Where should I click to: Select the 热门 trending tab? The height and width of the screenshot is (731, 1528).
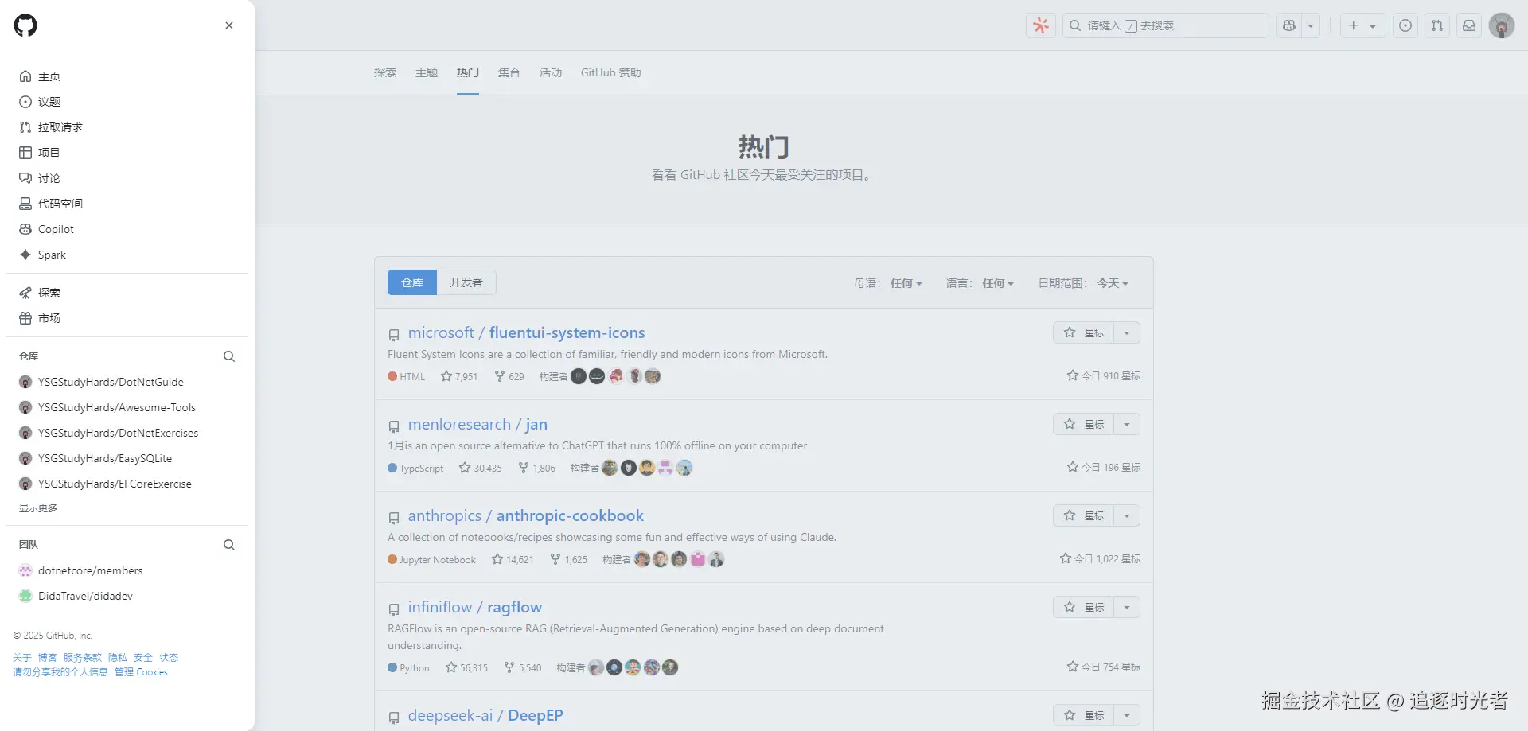468,72
